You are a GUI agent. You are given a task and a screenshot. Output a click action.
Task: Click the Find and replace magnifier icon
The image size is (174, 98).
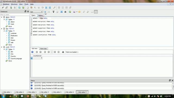click(x=88, y=12)
